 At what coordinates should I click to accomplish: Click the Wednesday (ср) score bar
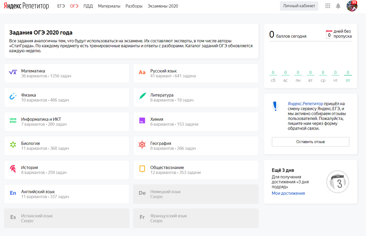[323, 73]
